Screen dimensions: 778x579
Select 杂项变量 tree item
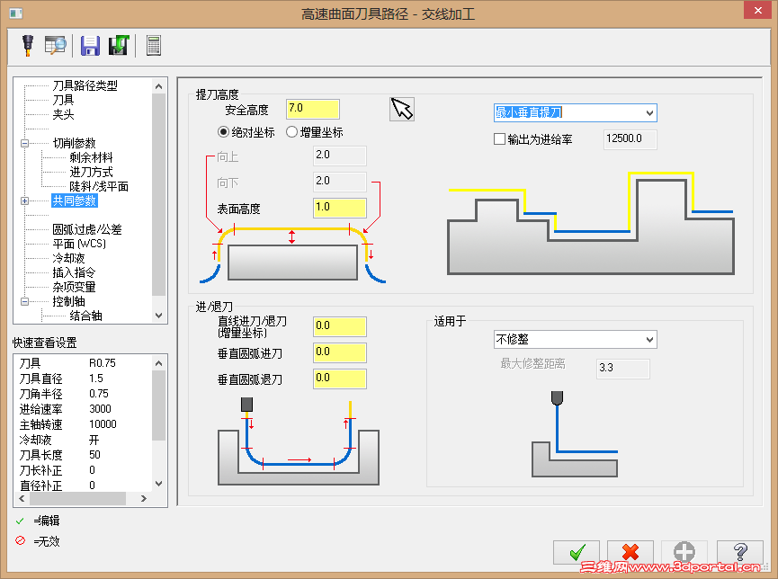[74, 288]
